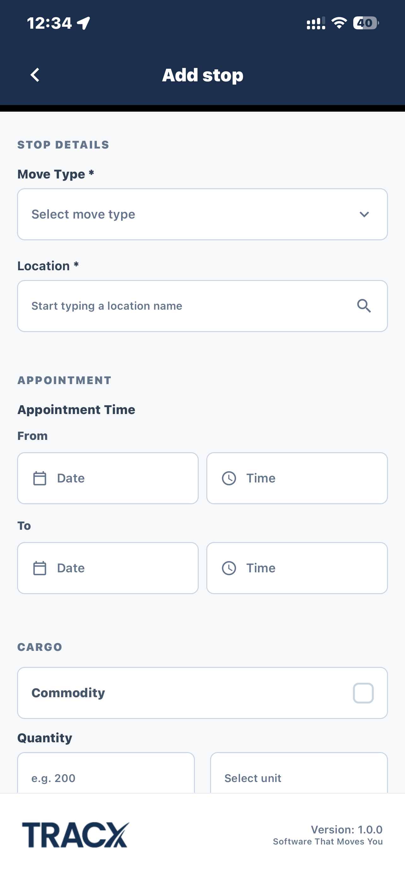Click the From time clock icon
Viewport: 405px width, 876px height.
229,478
